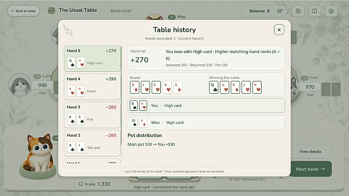Open the rules book icon
This screenshot has height=196, width=349.
pyautogui.click(x=314, y=11)
